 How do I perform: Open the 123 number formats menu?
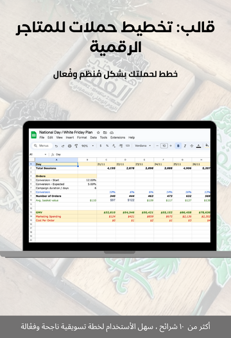click(128, 146)
